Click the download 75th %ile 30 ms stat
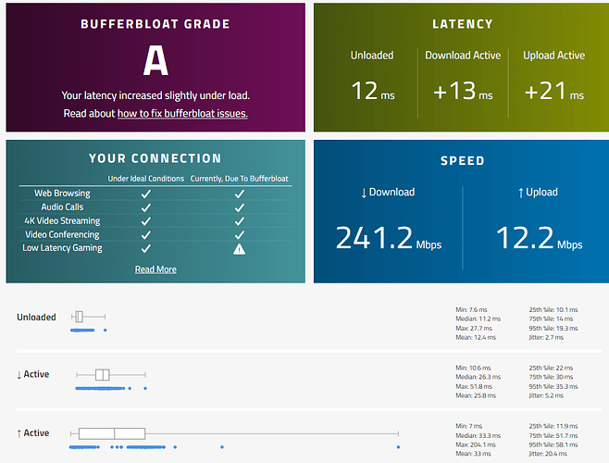 coord(551,377)
